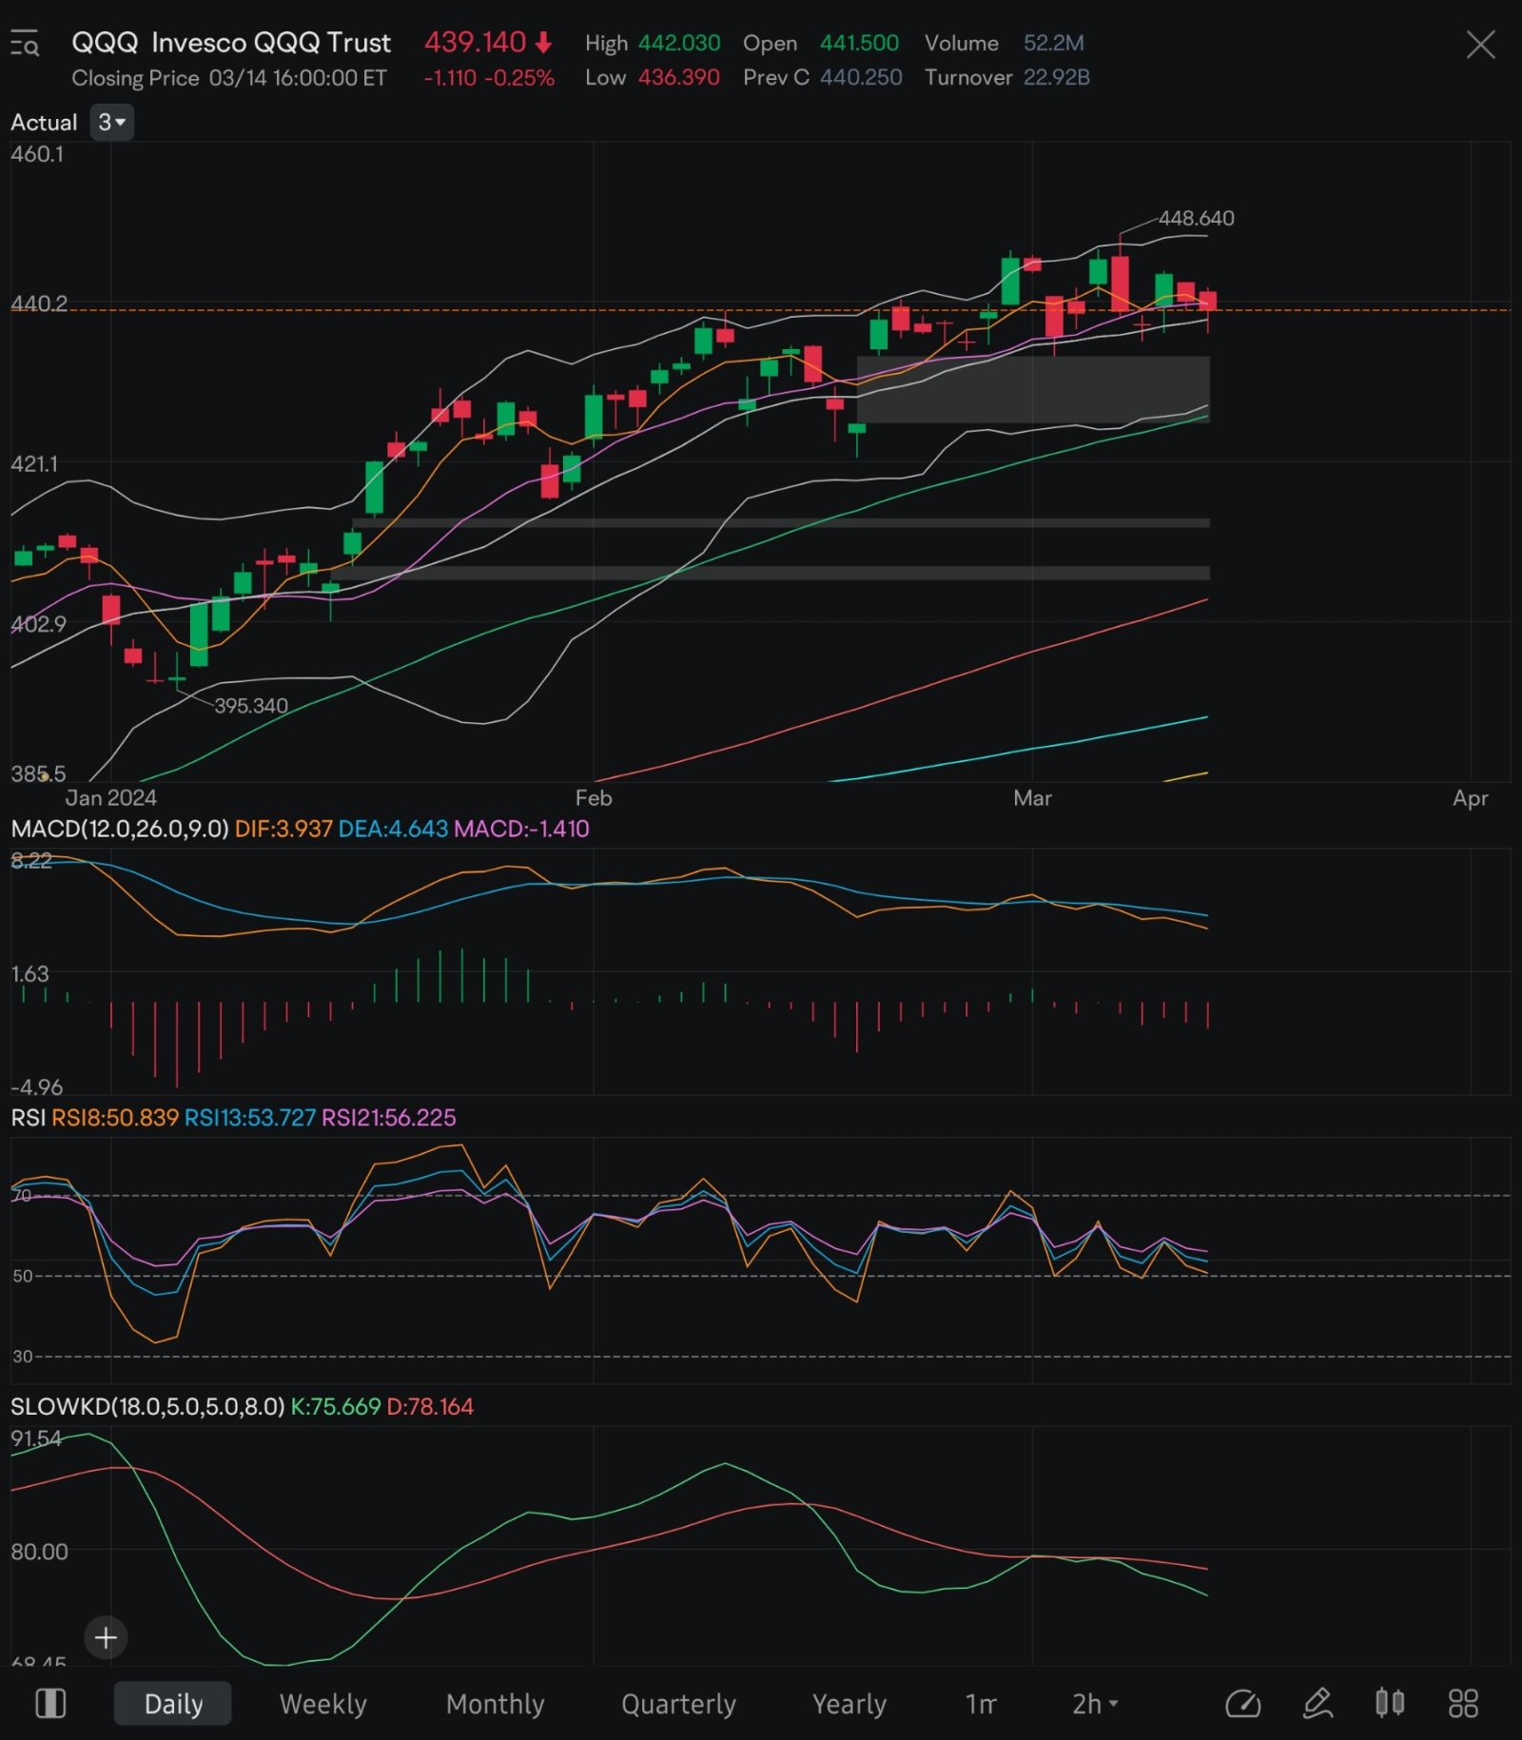Switch to the Weekly timeframe tab
This screenshot has width=1522, height=1740.
tap(323, 1703)
